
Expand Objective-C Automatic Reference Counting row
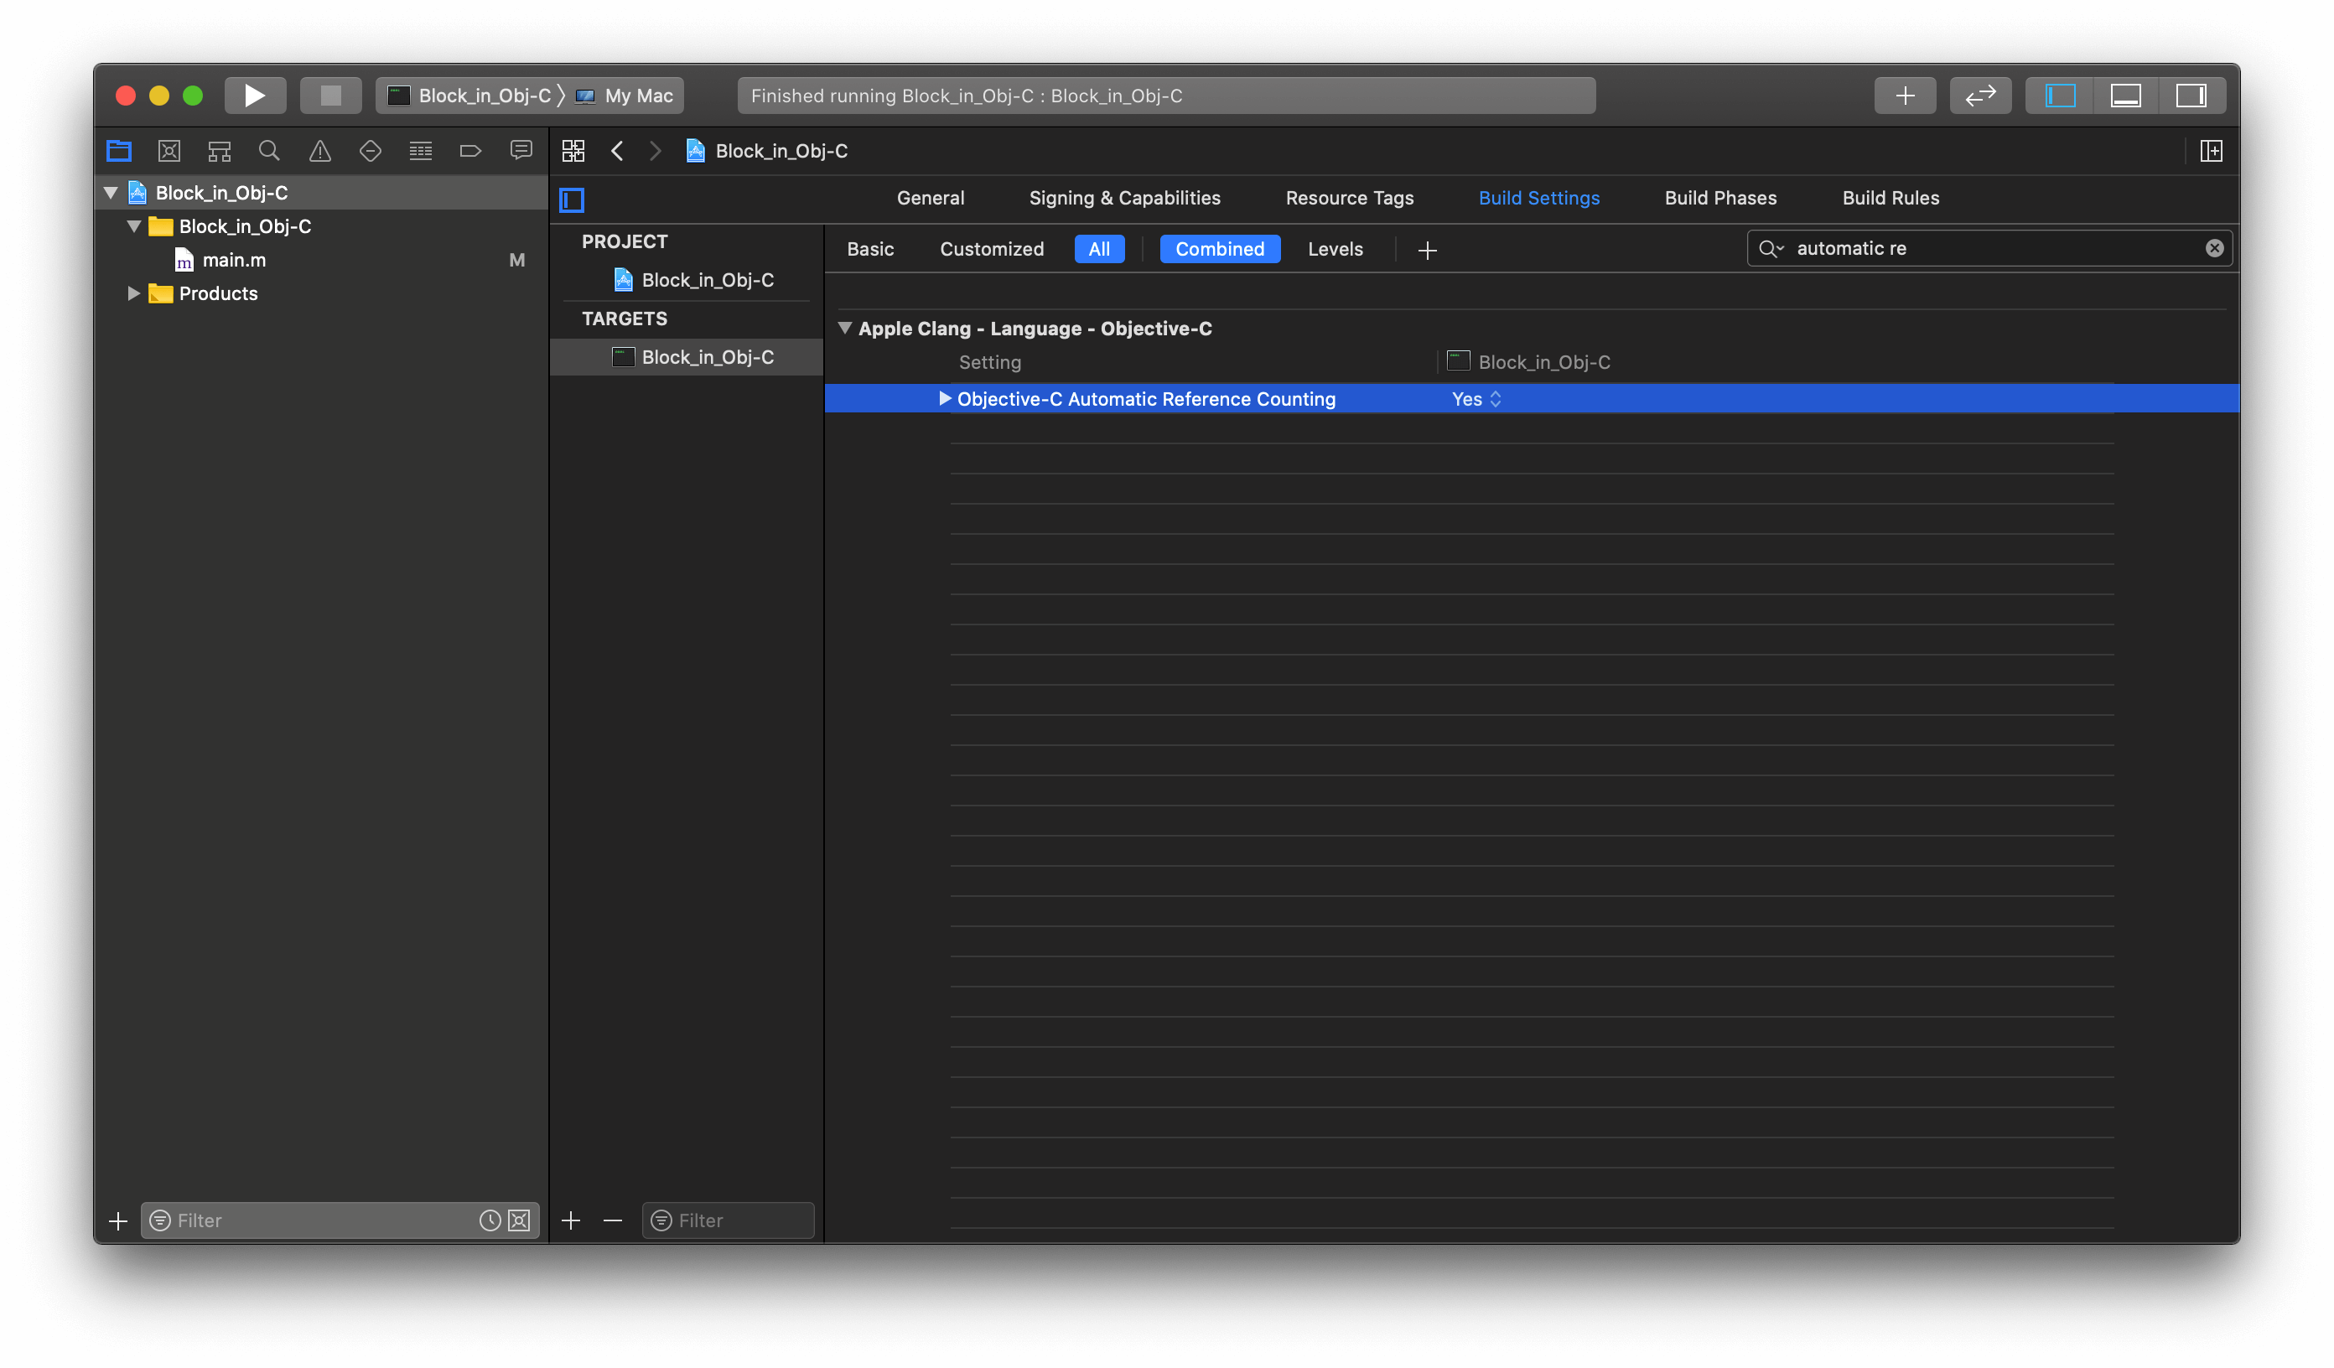(x=945, y=398)
